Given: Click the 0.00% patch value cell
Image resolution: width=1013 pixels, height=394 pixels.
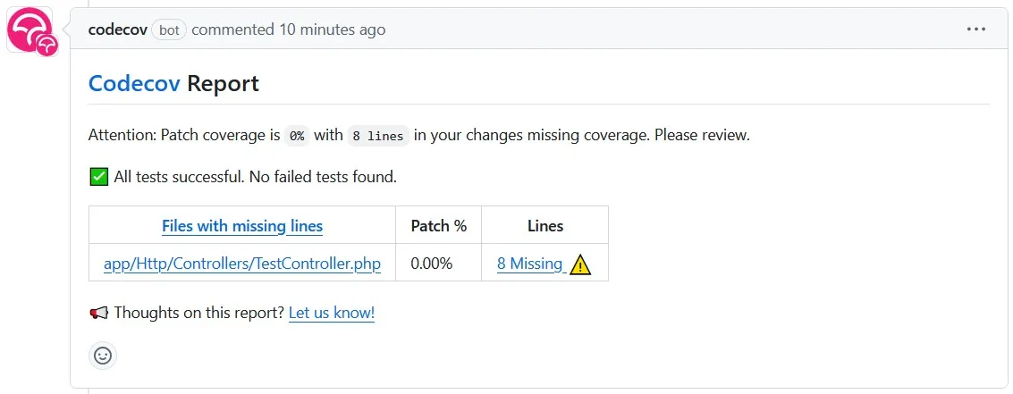Looking at the screenshot, I should [432, 264].
